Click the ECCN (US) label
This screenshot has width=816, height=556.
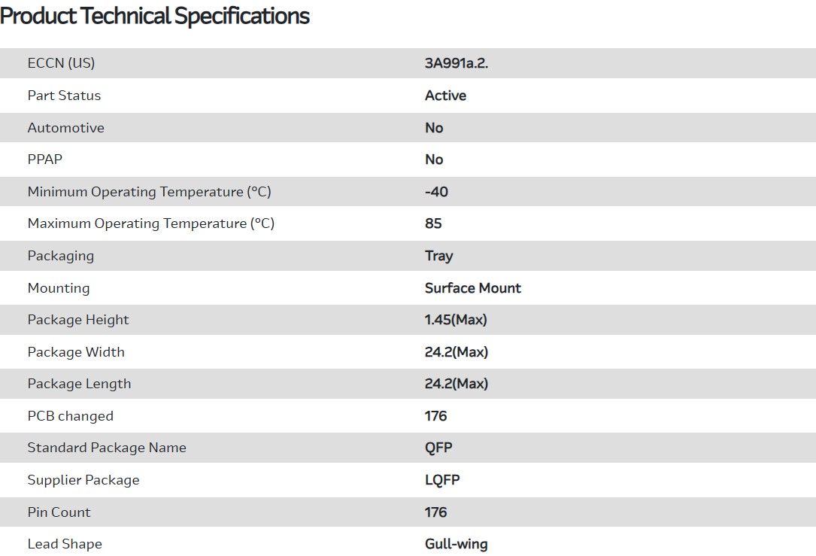tap(61, 63)
